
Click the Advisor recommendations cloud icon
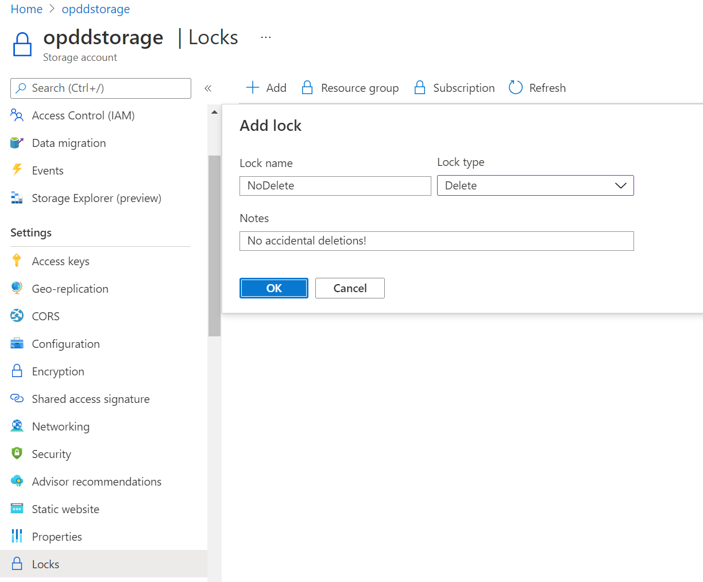[x=17, y=482]
